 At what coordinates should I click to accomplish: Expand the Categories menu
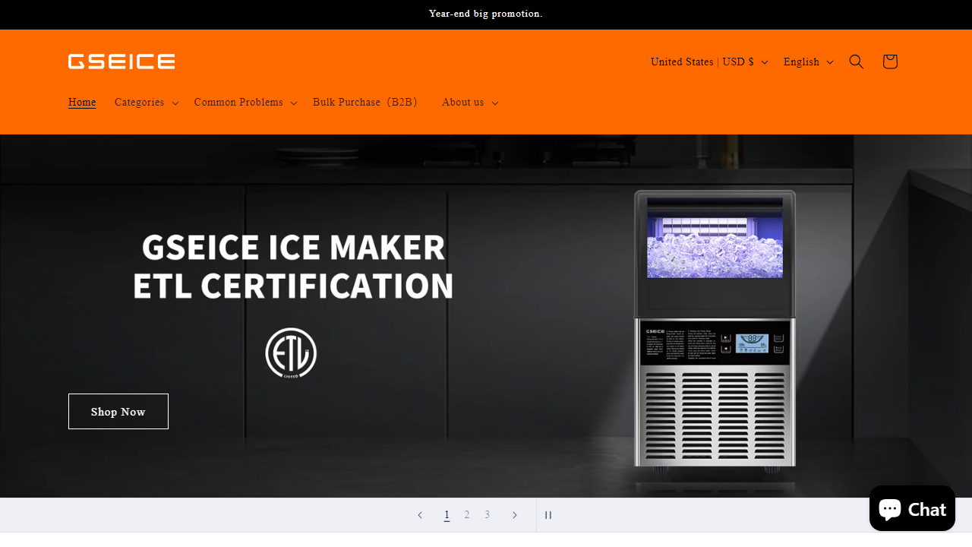(147, 103)
